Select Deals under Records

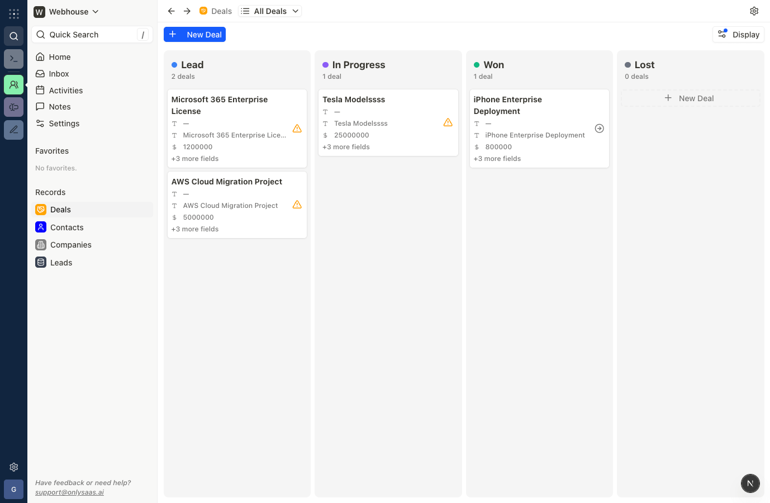pyautogui.click(x=92, y=210)
